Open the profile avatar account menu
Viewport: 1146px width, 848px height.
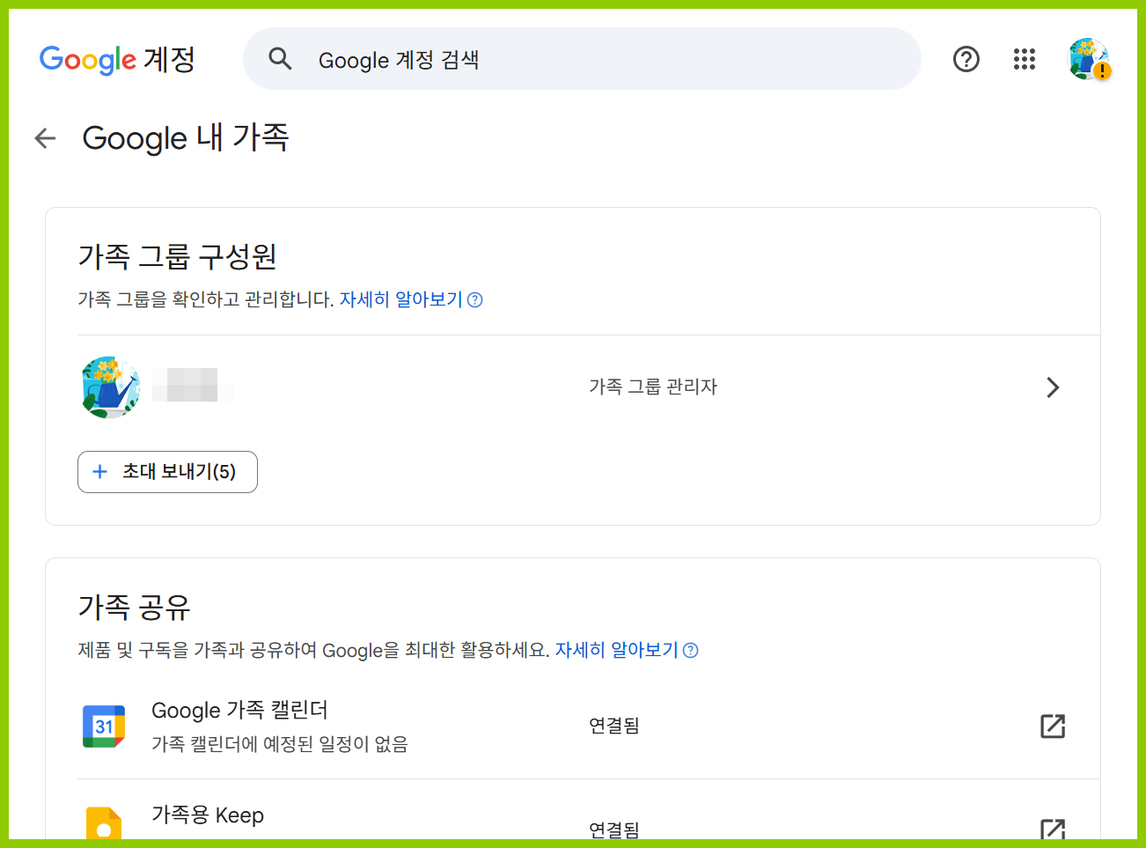(x=1089, y=59)
